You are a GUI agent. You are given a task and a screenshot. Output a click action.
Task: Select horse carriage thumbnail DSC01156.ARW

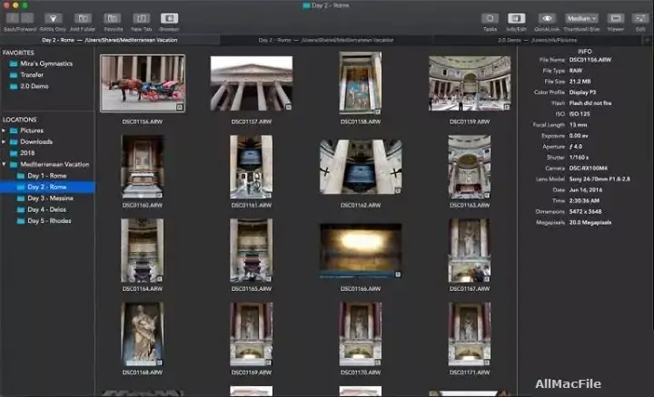click(x=143, y=83)
